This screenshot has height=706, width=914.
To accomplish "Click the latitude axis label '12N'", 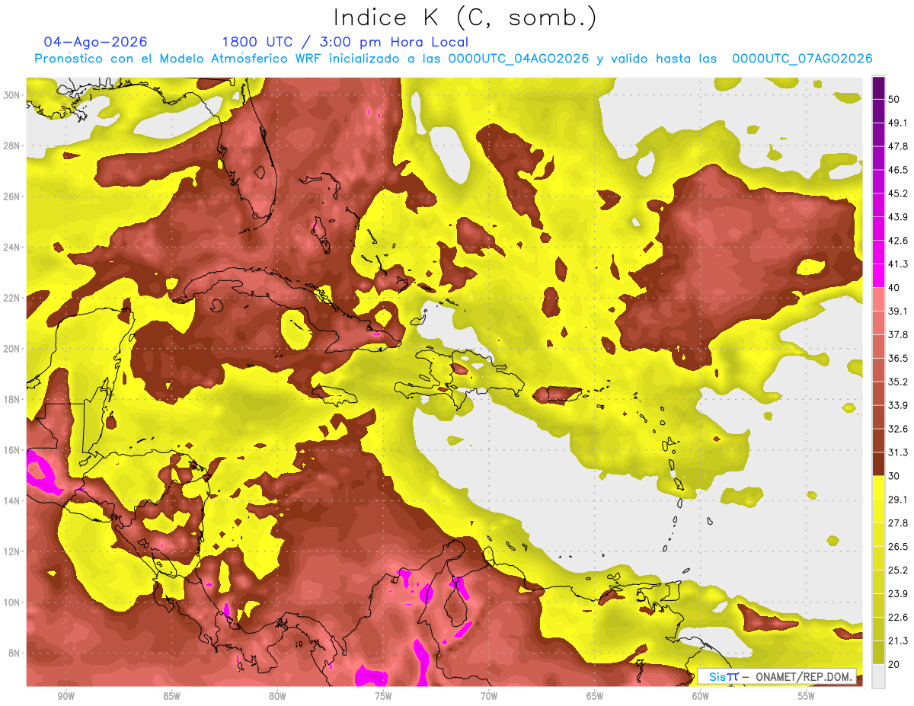I will pyautogui.click(x=11, y=551).
